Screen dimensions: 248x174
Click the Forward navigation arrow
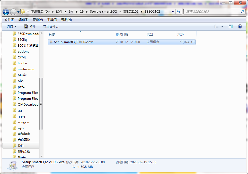point(13,12)
